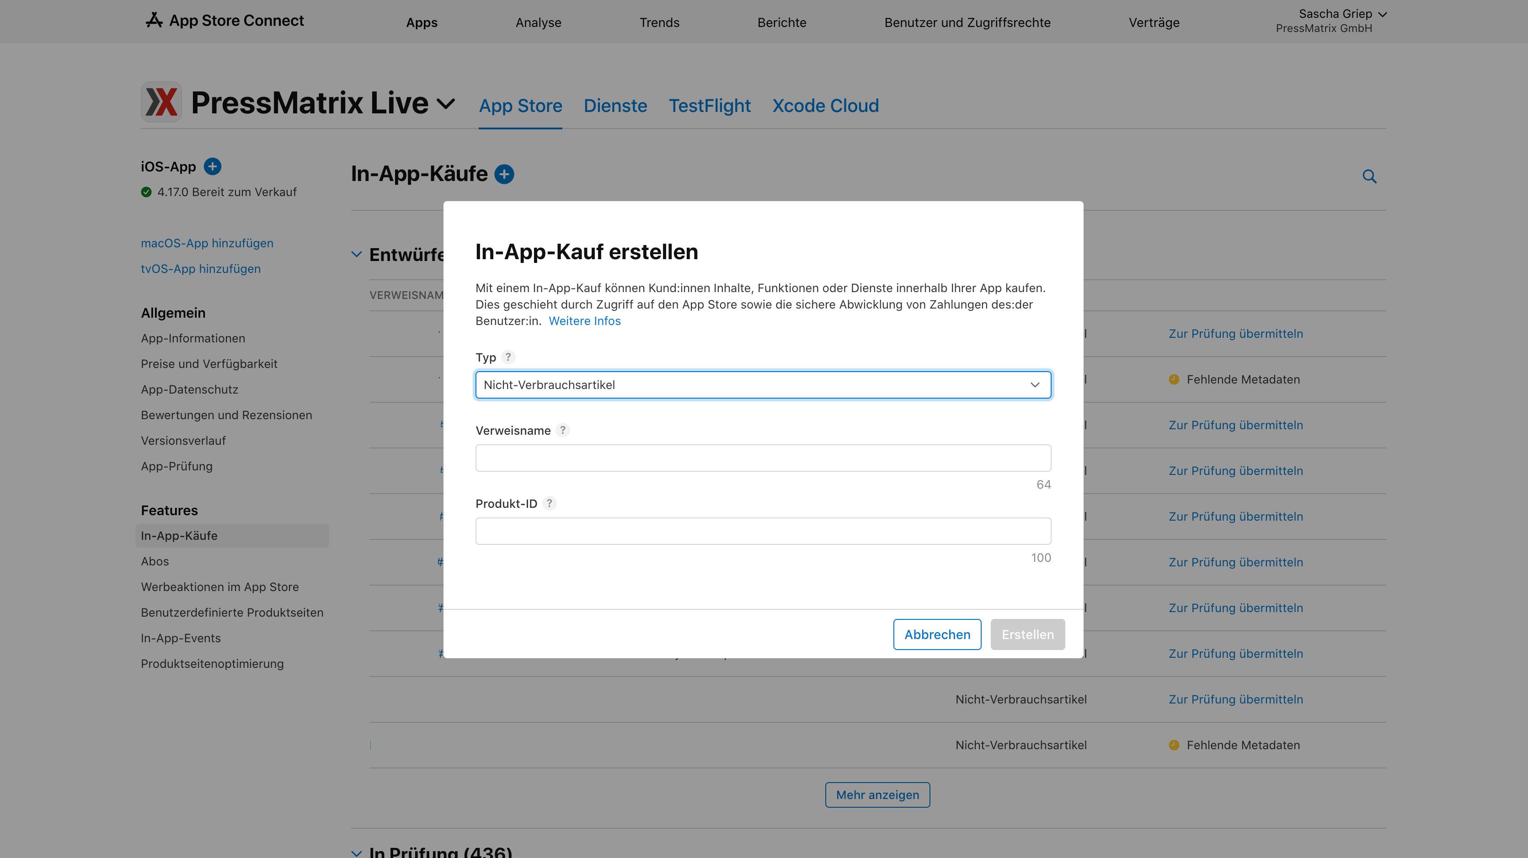The height and width of the screenshot is (858, 1528).
Task: Open App-Informationen in sidebar
Action: [193, 338]
